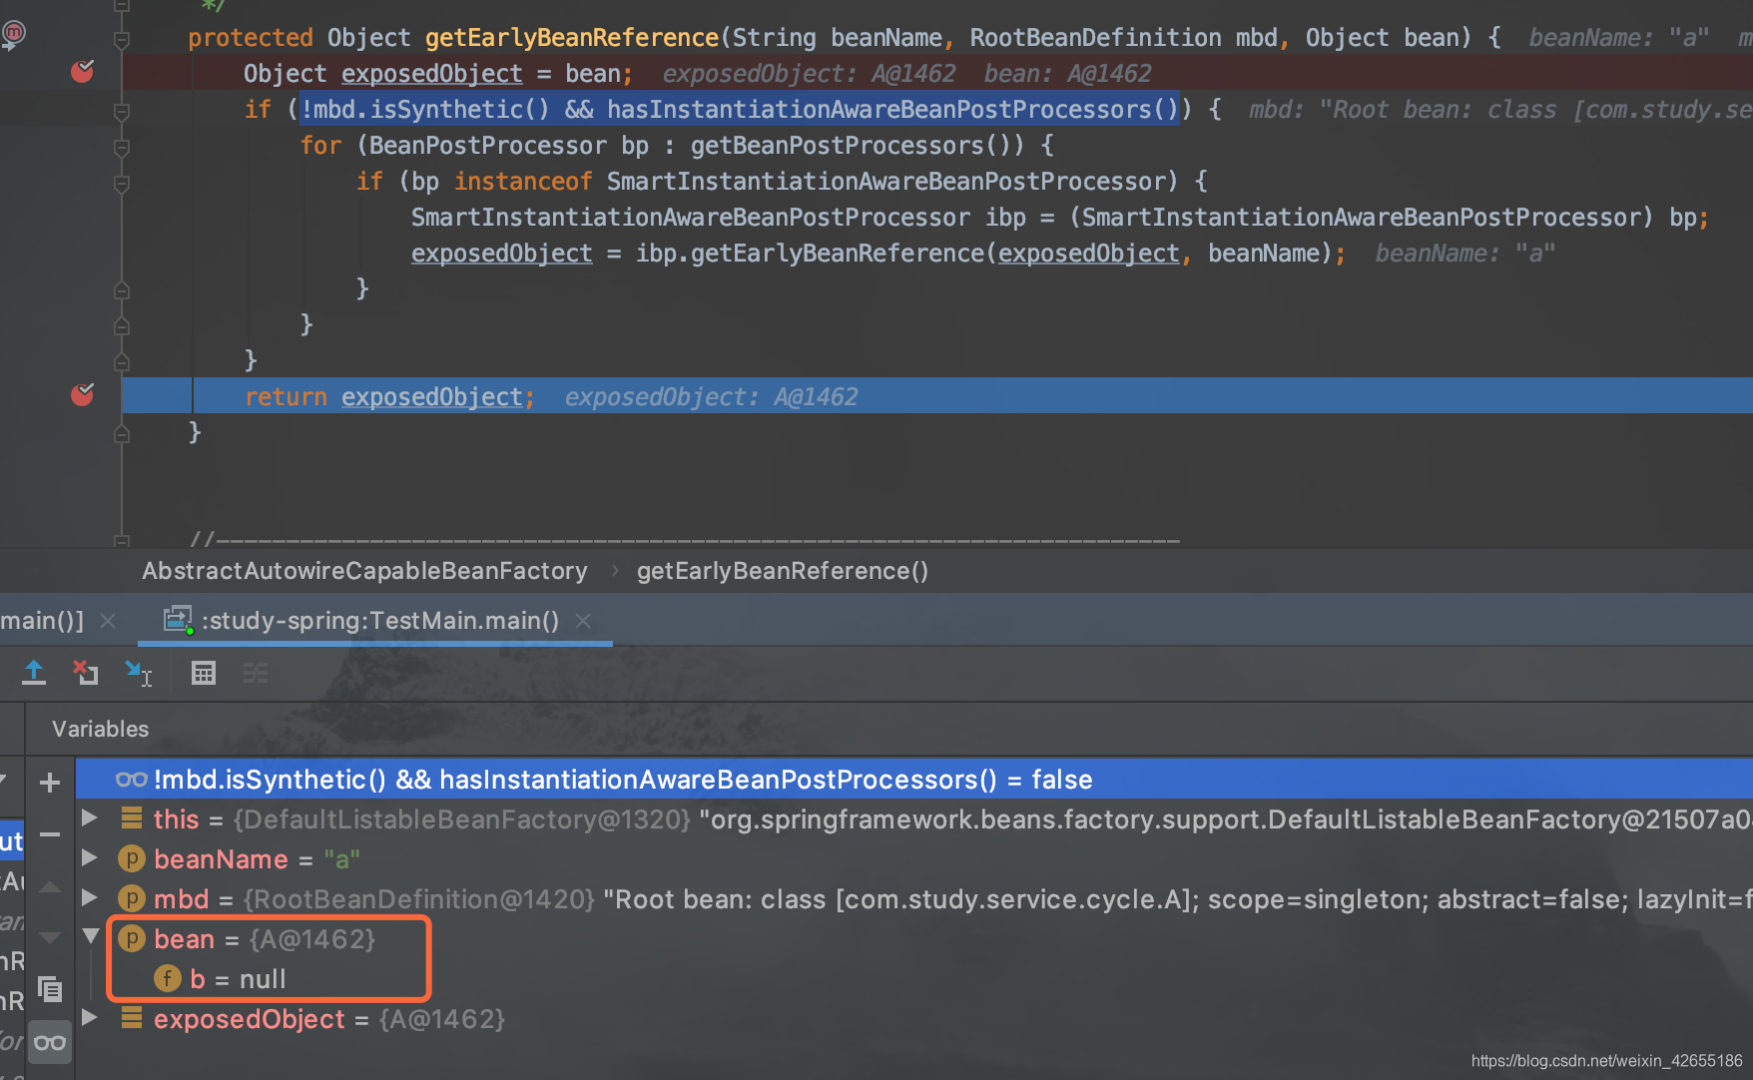1753x1080 pixels.
Task: Open the Evaluate Expression calculator icon
Action: tap(204, 673)
